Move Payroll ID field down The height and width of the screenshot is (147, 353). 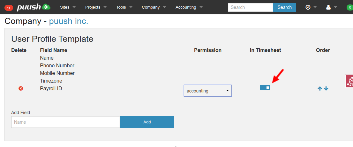326,89
